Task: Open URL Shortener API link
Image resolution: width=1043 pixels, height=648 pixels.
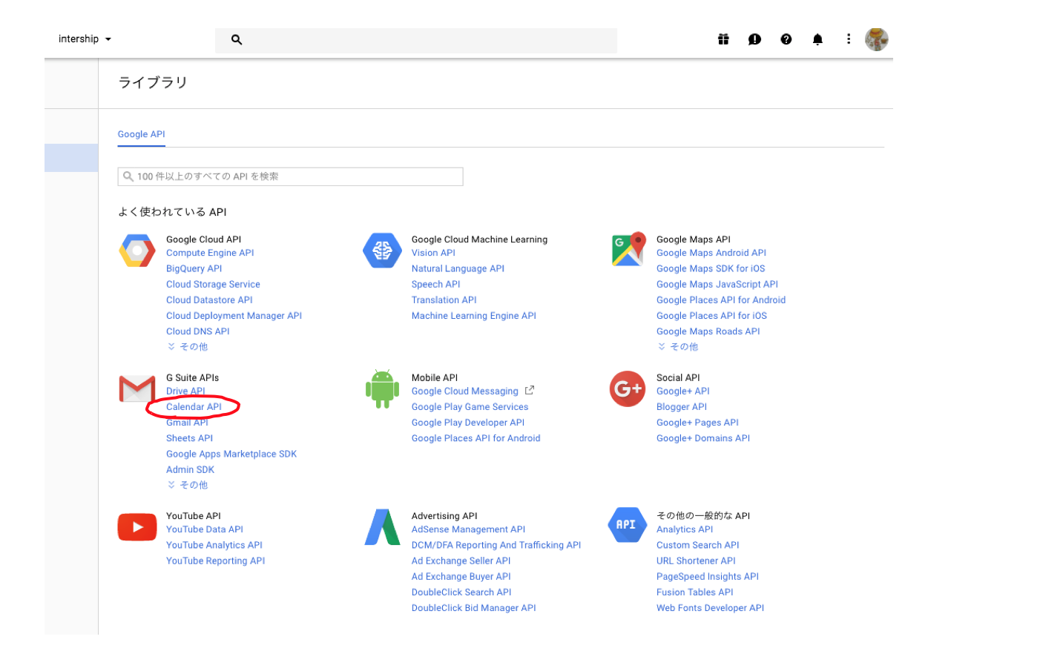Action: click(x=696, y=561)
